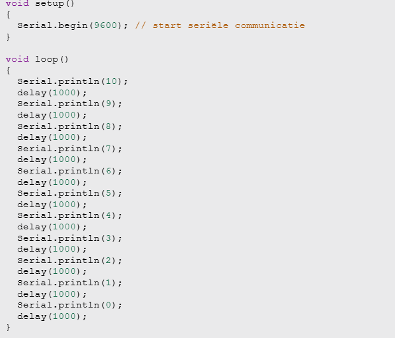
Task: Click the closing brace of setup()
Action: (x=8, y=37)
